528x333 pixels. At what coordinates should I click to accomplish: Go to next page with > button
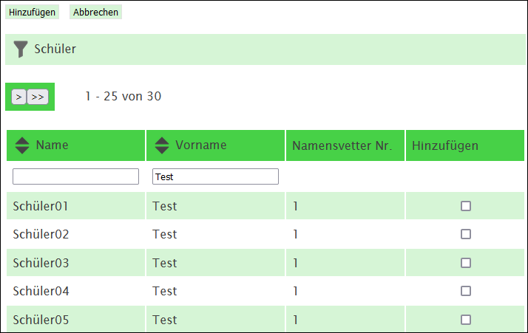pos(19,97)
